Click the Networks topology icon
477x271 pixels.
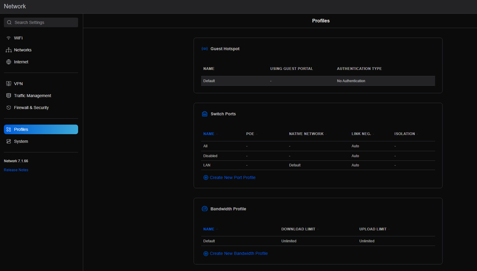pos(9,50)
